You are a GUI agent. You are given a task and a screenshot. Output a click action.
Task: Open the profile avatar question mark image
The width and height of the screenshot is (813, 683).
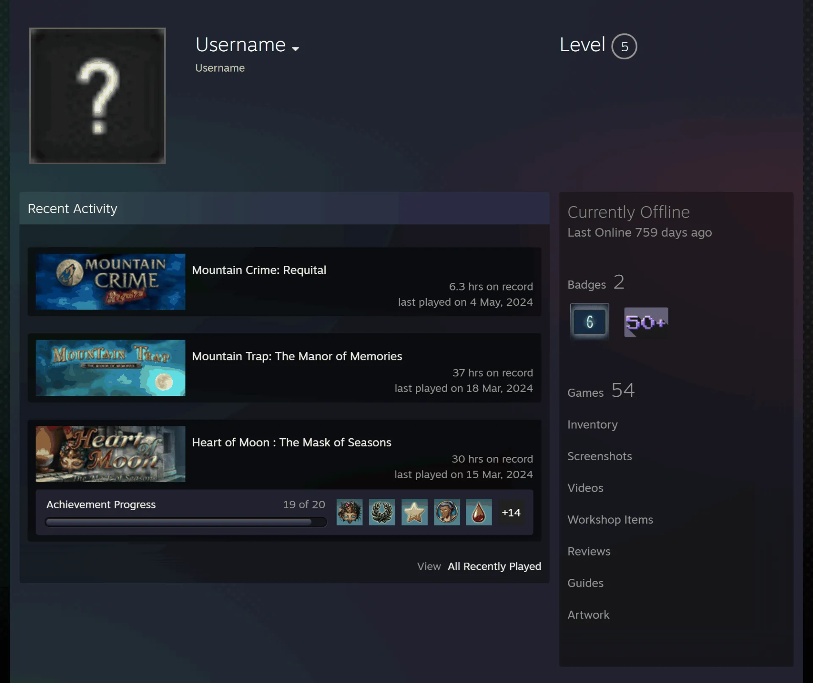pos(97,96)
